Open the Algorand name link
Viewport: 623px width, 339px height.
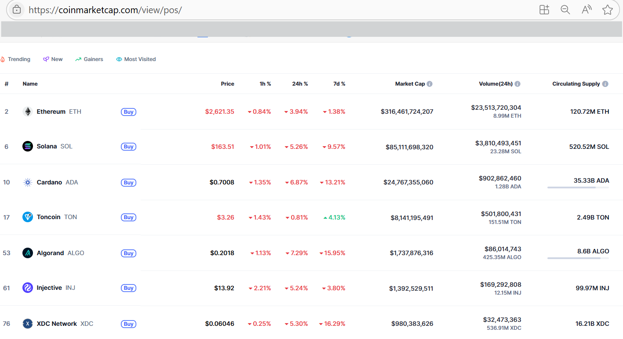(50, 253)
